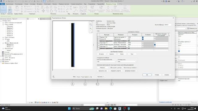
Task: Open File Explorer from taskbar
Action: 106,109
